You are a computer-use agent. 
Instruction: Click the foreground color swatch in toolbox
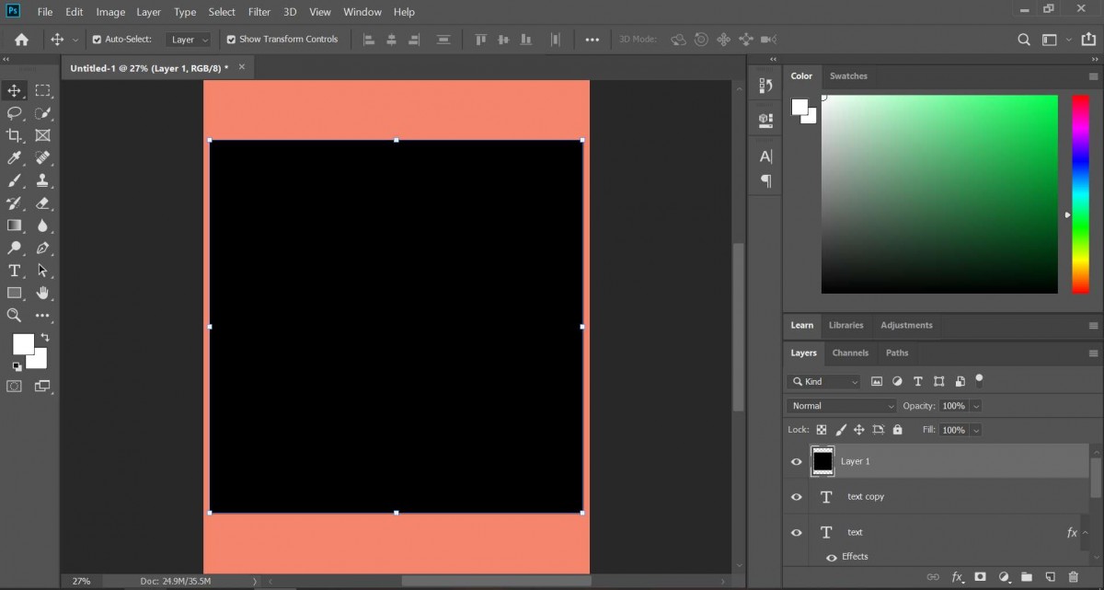pos(22,343)
